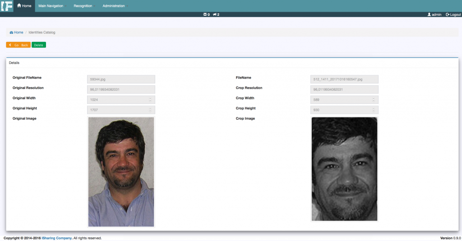Click the Original Image label
The width and height of the screenshot is (462, 241).
click(24, 118)
